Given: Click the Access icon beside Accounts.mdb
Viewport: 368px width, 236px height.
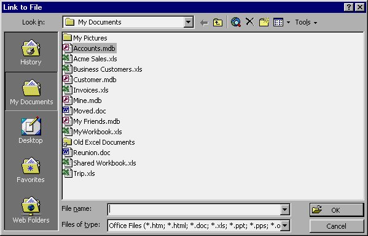Looking at the screenshot, I should coord(68,48).
